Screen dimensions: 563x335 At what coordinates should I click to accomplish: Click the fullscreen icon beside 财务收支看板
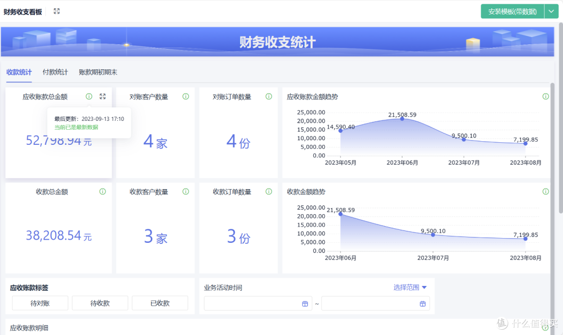[57, 11]
